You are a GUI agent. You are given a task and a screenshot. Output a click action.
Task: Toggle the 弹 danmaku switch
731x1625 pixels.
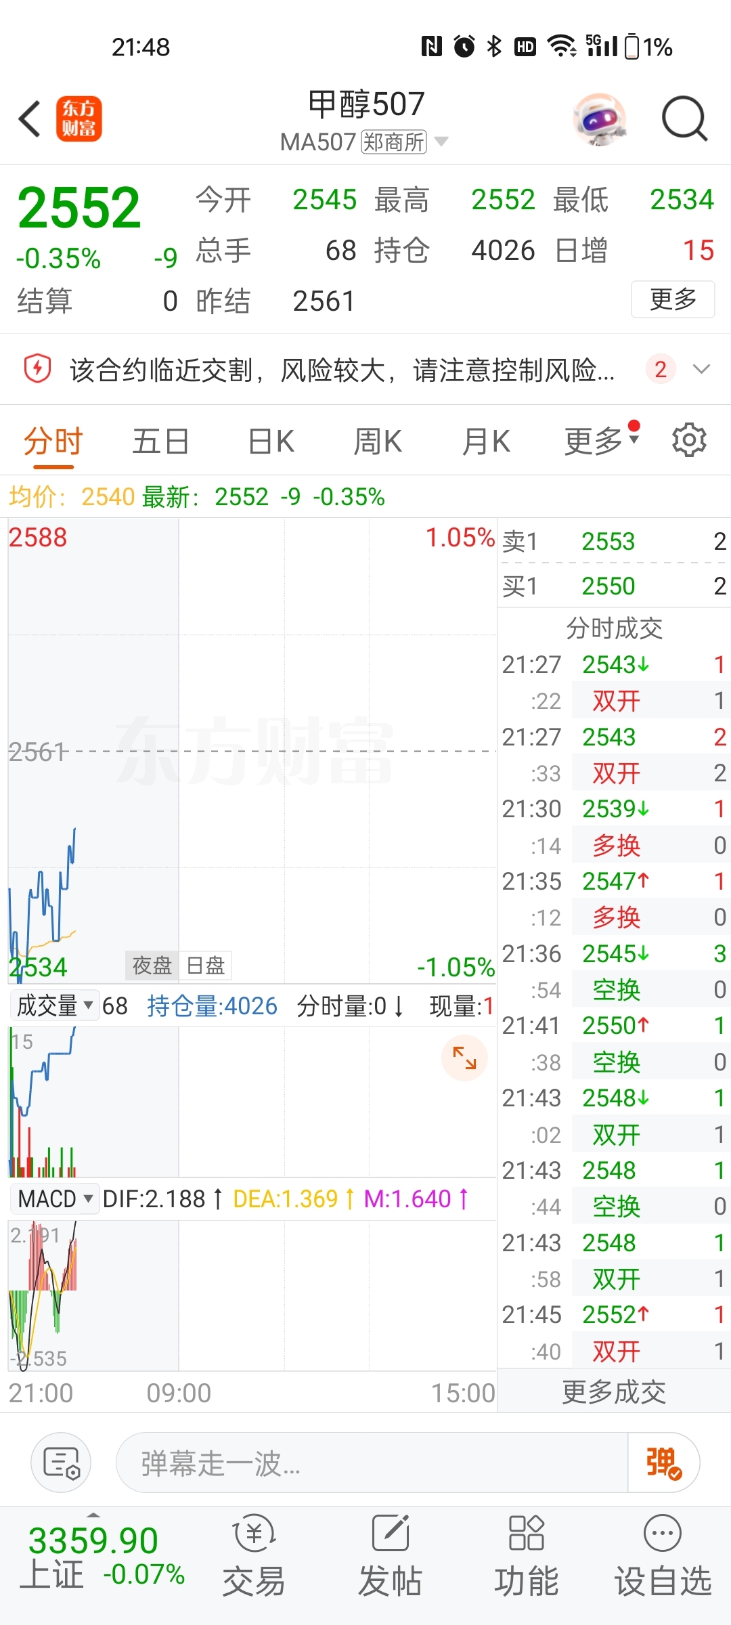[663, 1462]
